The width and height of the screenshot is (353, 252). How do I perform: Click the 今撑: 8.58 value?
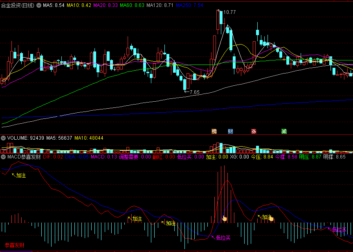(286, 157)
